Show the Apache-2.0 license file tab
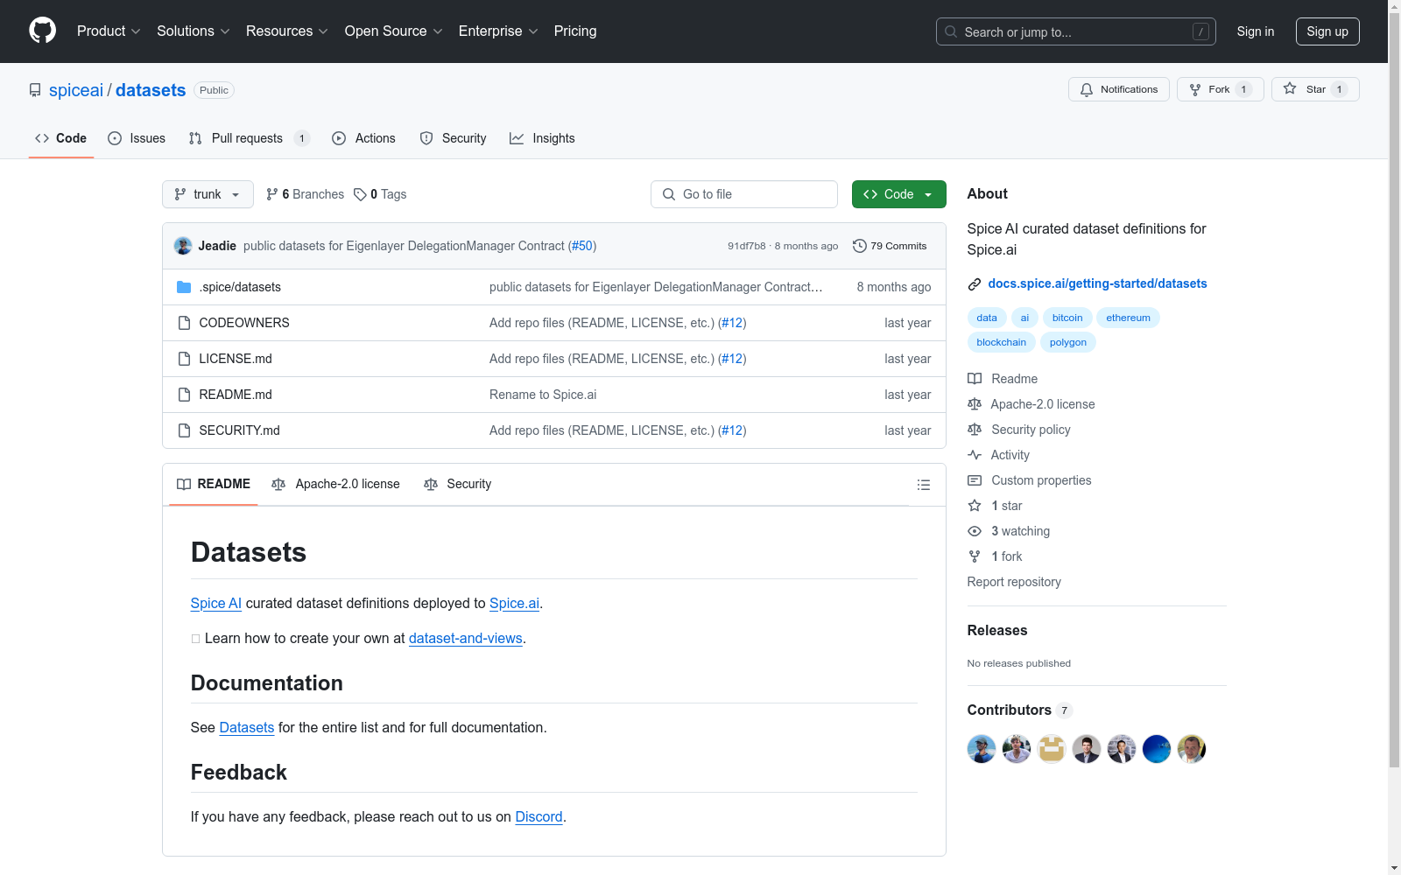 click(335, 485)
